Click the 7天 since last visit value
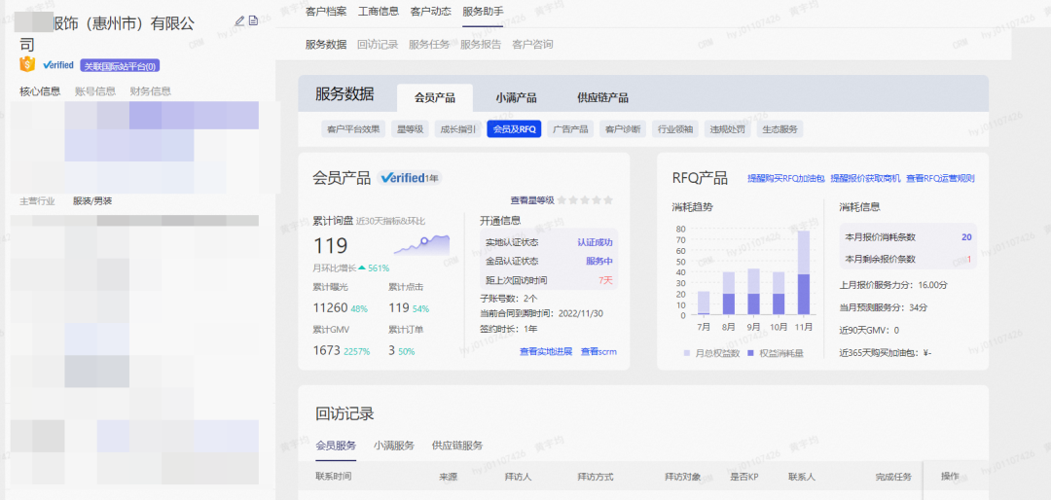Image resolution: width=1051 pixels, height=500 pixels. (605, 280)
